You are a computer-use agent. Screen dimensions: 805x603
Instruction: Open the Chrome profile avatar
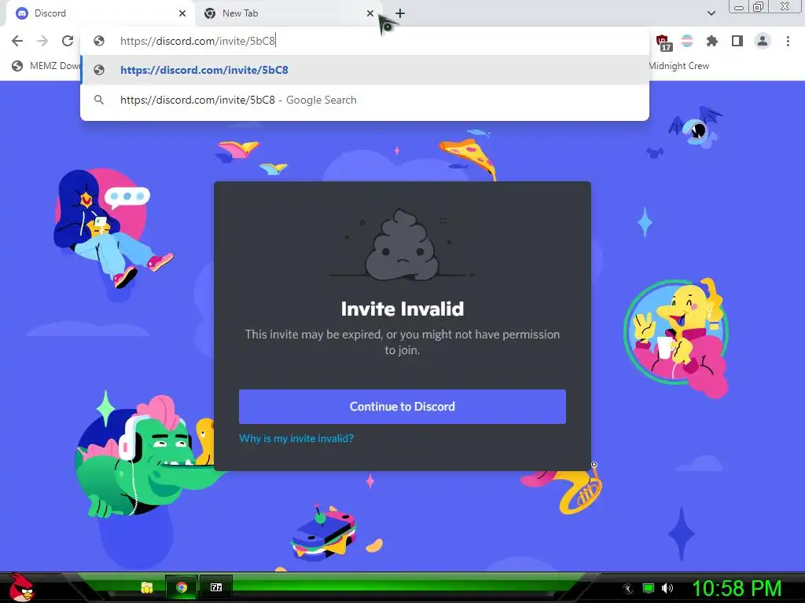tap(763, 41)
